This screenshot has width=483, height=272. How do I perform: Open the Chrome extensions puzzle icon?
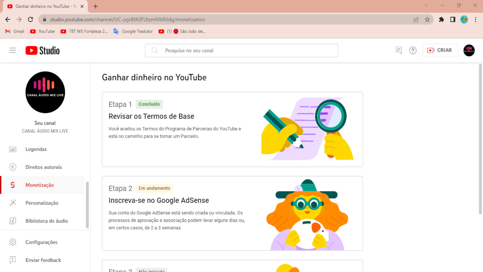(441, 20)
